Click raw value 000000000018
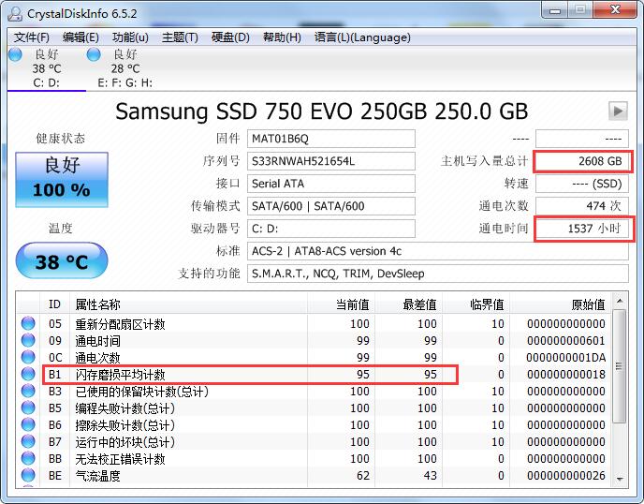 coord(566,375)
